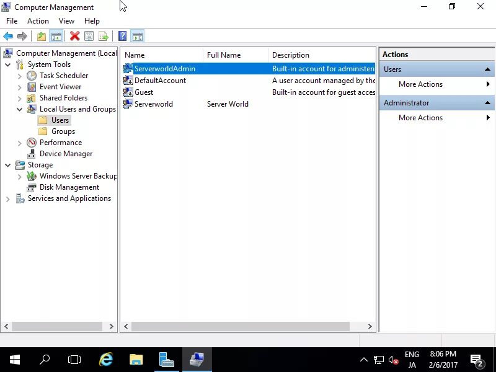Screen dimensions: 496x372
Task: Click the Task Scheduler clock icon
Action: tap(32, 76)
